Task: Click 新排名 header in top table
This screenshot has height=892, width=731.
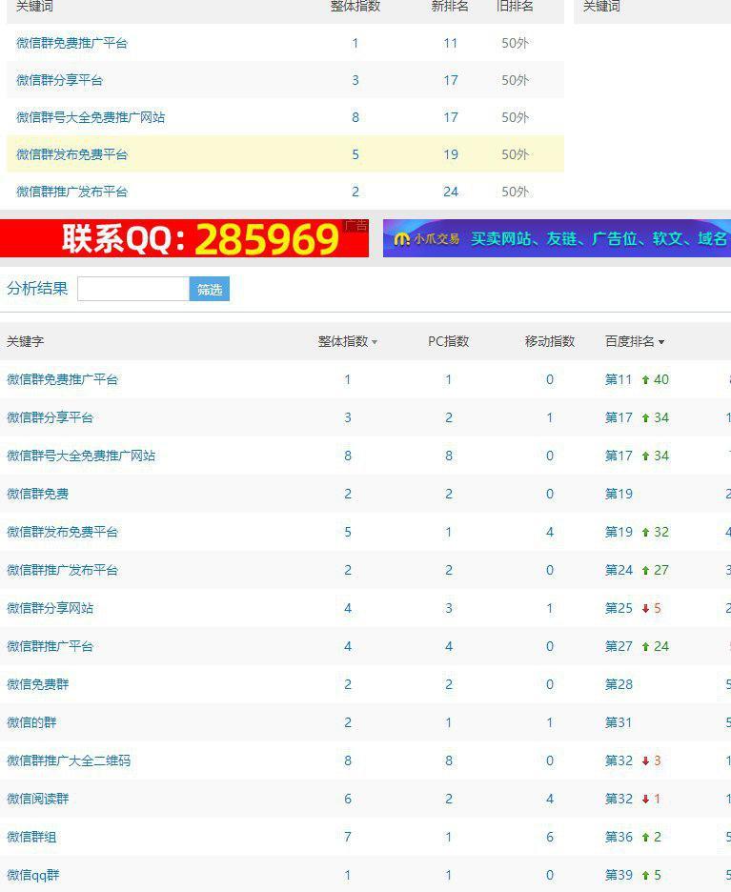Action: 450,7
